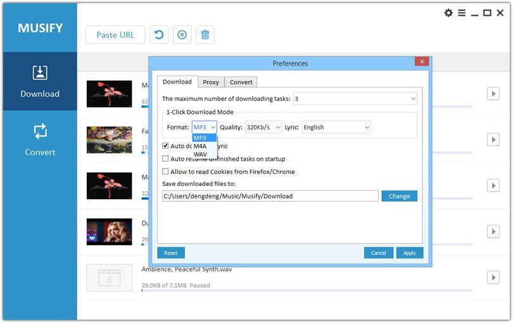This screenshot has width=513, height=323.
Task: Switch to the Proxy tab
Action: 211,82
